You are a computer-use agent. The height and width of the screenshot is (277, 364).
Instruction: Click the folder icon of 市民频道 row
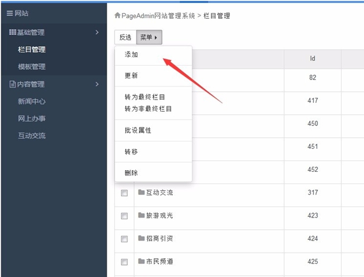141,261
